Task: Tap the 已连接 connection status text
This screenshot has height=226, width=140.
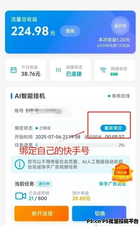Action: tap(74, 74)
